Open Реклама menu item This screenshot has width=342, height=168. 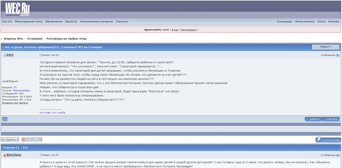122,22
